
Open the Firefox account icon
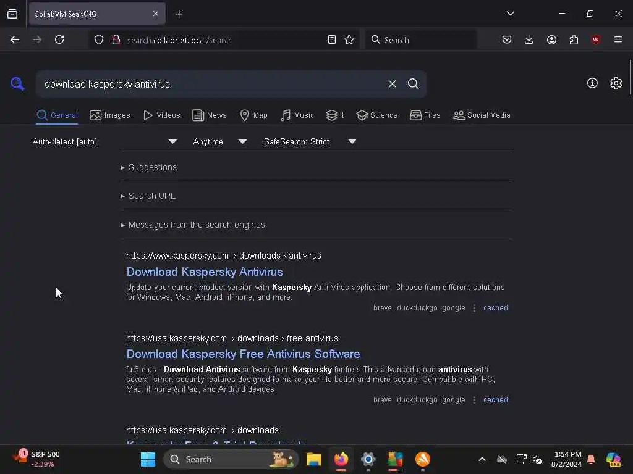[x=551, y=40]
